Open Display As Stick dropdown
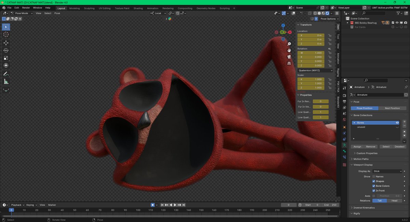The height and width of the screenshot is (222, 410). (387, 171)
